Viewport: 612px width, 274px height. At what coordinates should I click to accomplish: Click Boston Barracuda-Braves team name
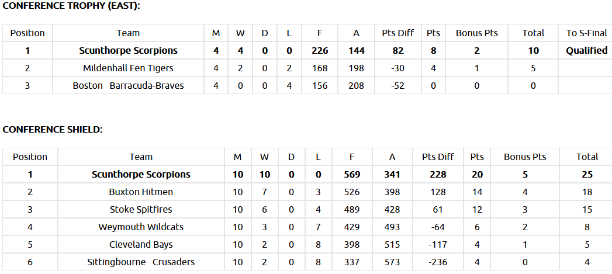tap(128, 86)
